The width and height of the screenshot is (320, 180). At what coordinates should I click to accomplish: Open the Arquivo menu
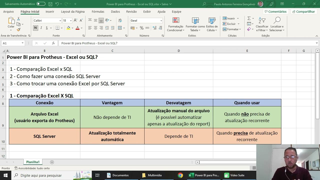coord(8,11)
